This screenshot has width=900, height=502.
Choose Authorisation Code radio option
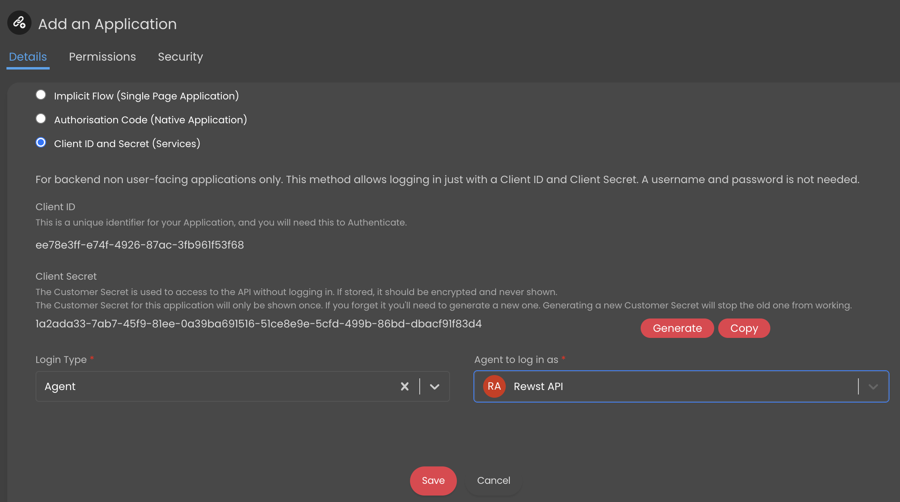[41, 119]
